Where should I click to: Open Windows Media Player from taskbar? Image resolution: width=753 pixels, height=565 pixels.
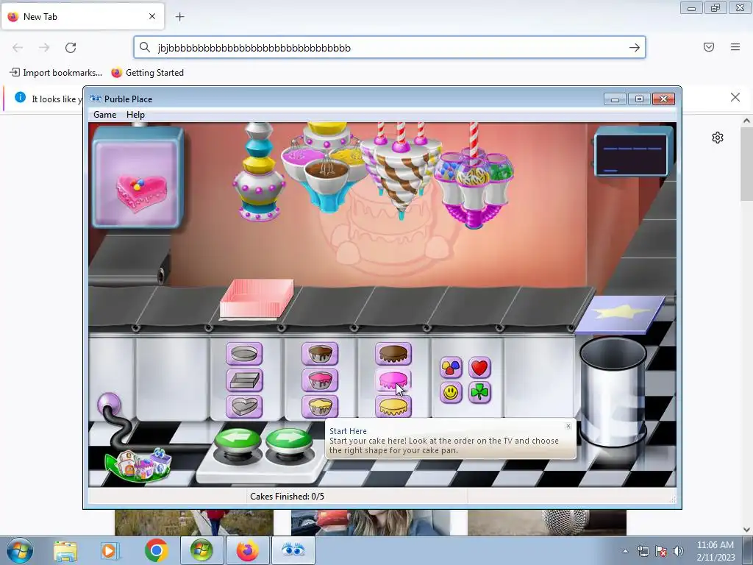coord(110,550)
